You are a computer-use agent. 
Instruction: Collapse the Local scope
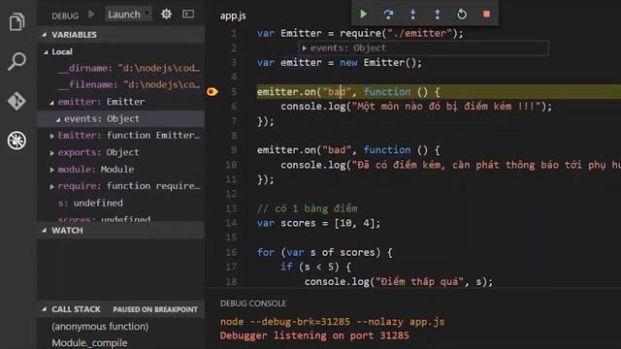coord(47,51)
